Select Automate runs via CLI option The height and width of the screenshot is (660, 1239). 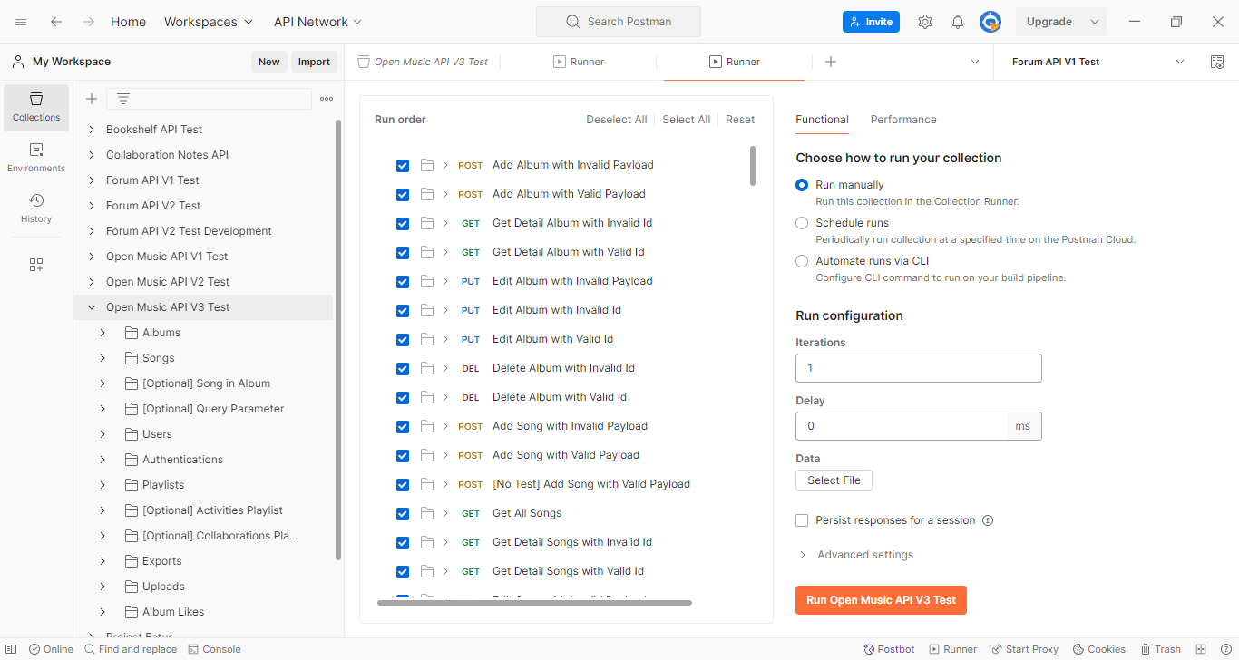[802, 261]
